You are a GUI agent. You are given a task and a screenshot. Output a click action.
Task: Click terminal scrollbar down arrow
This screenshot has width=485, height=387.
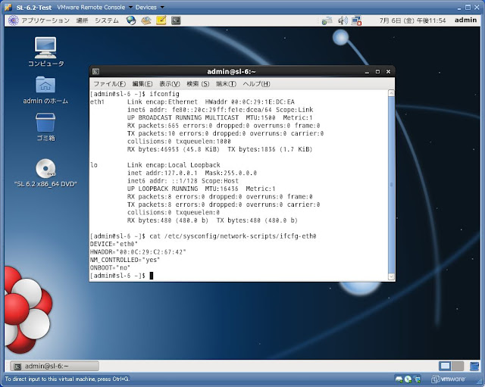point(391,276)
